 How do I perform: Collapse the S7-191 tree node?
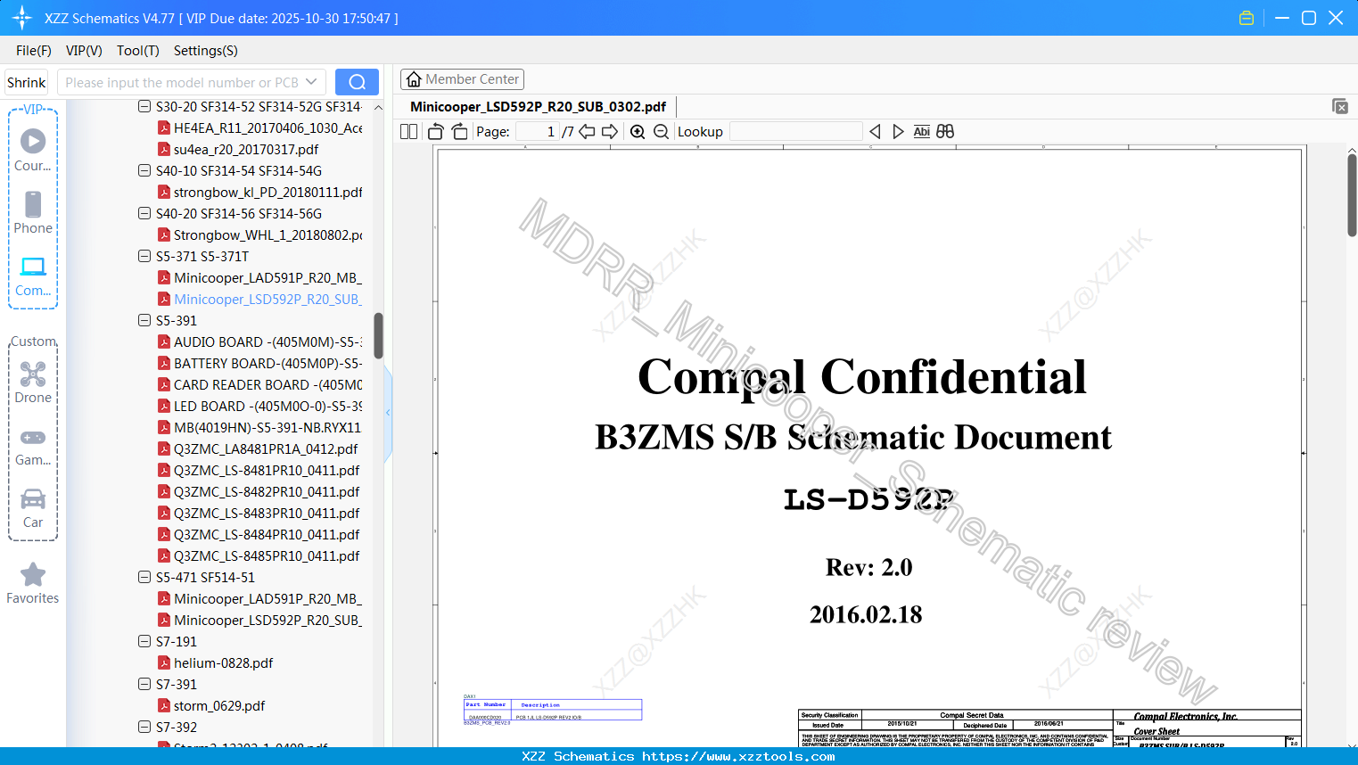click(x=144, y=641)
